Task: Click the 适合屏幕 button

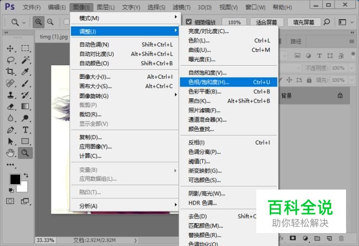Action: (x=267, y=22)
